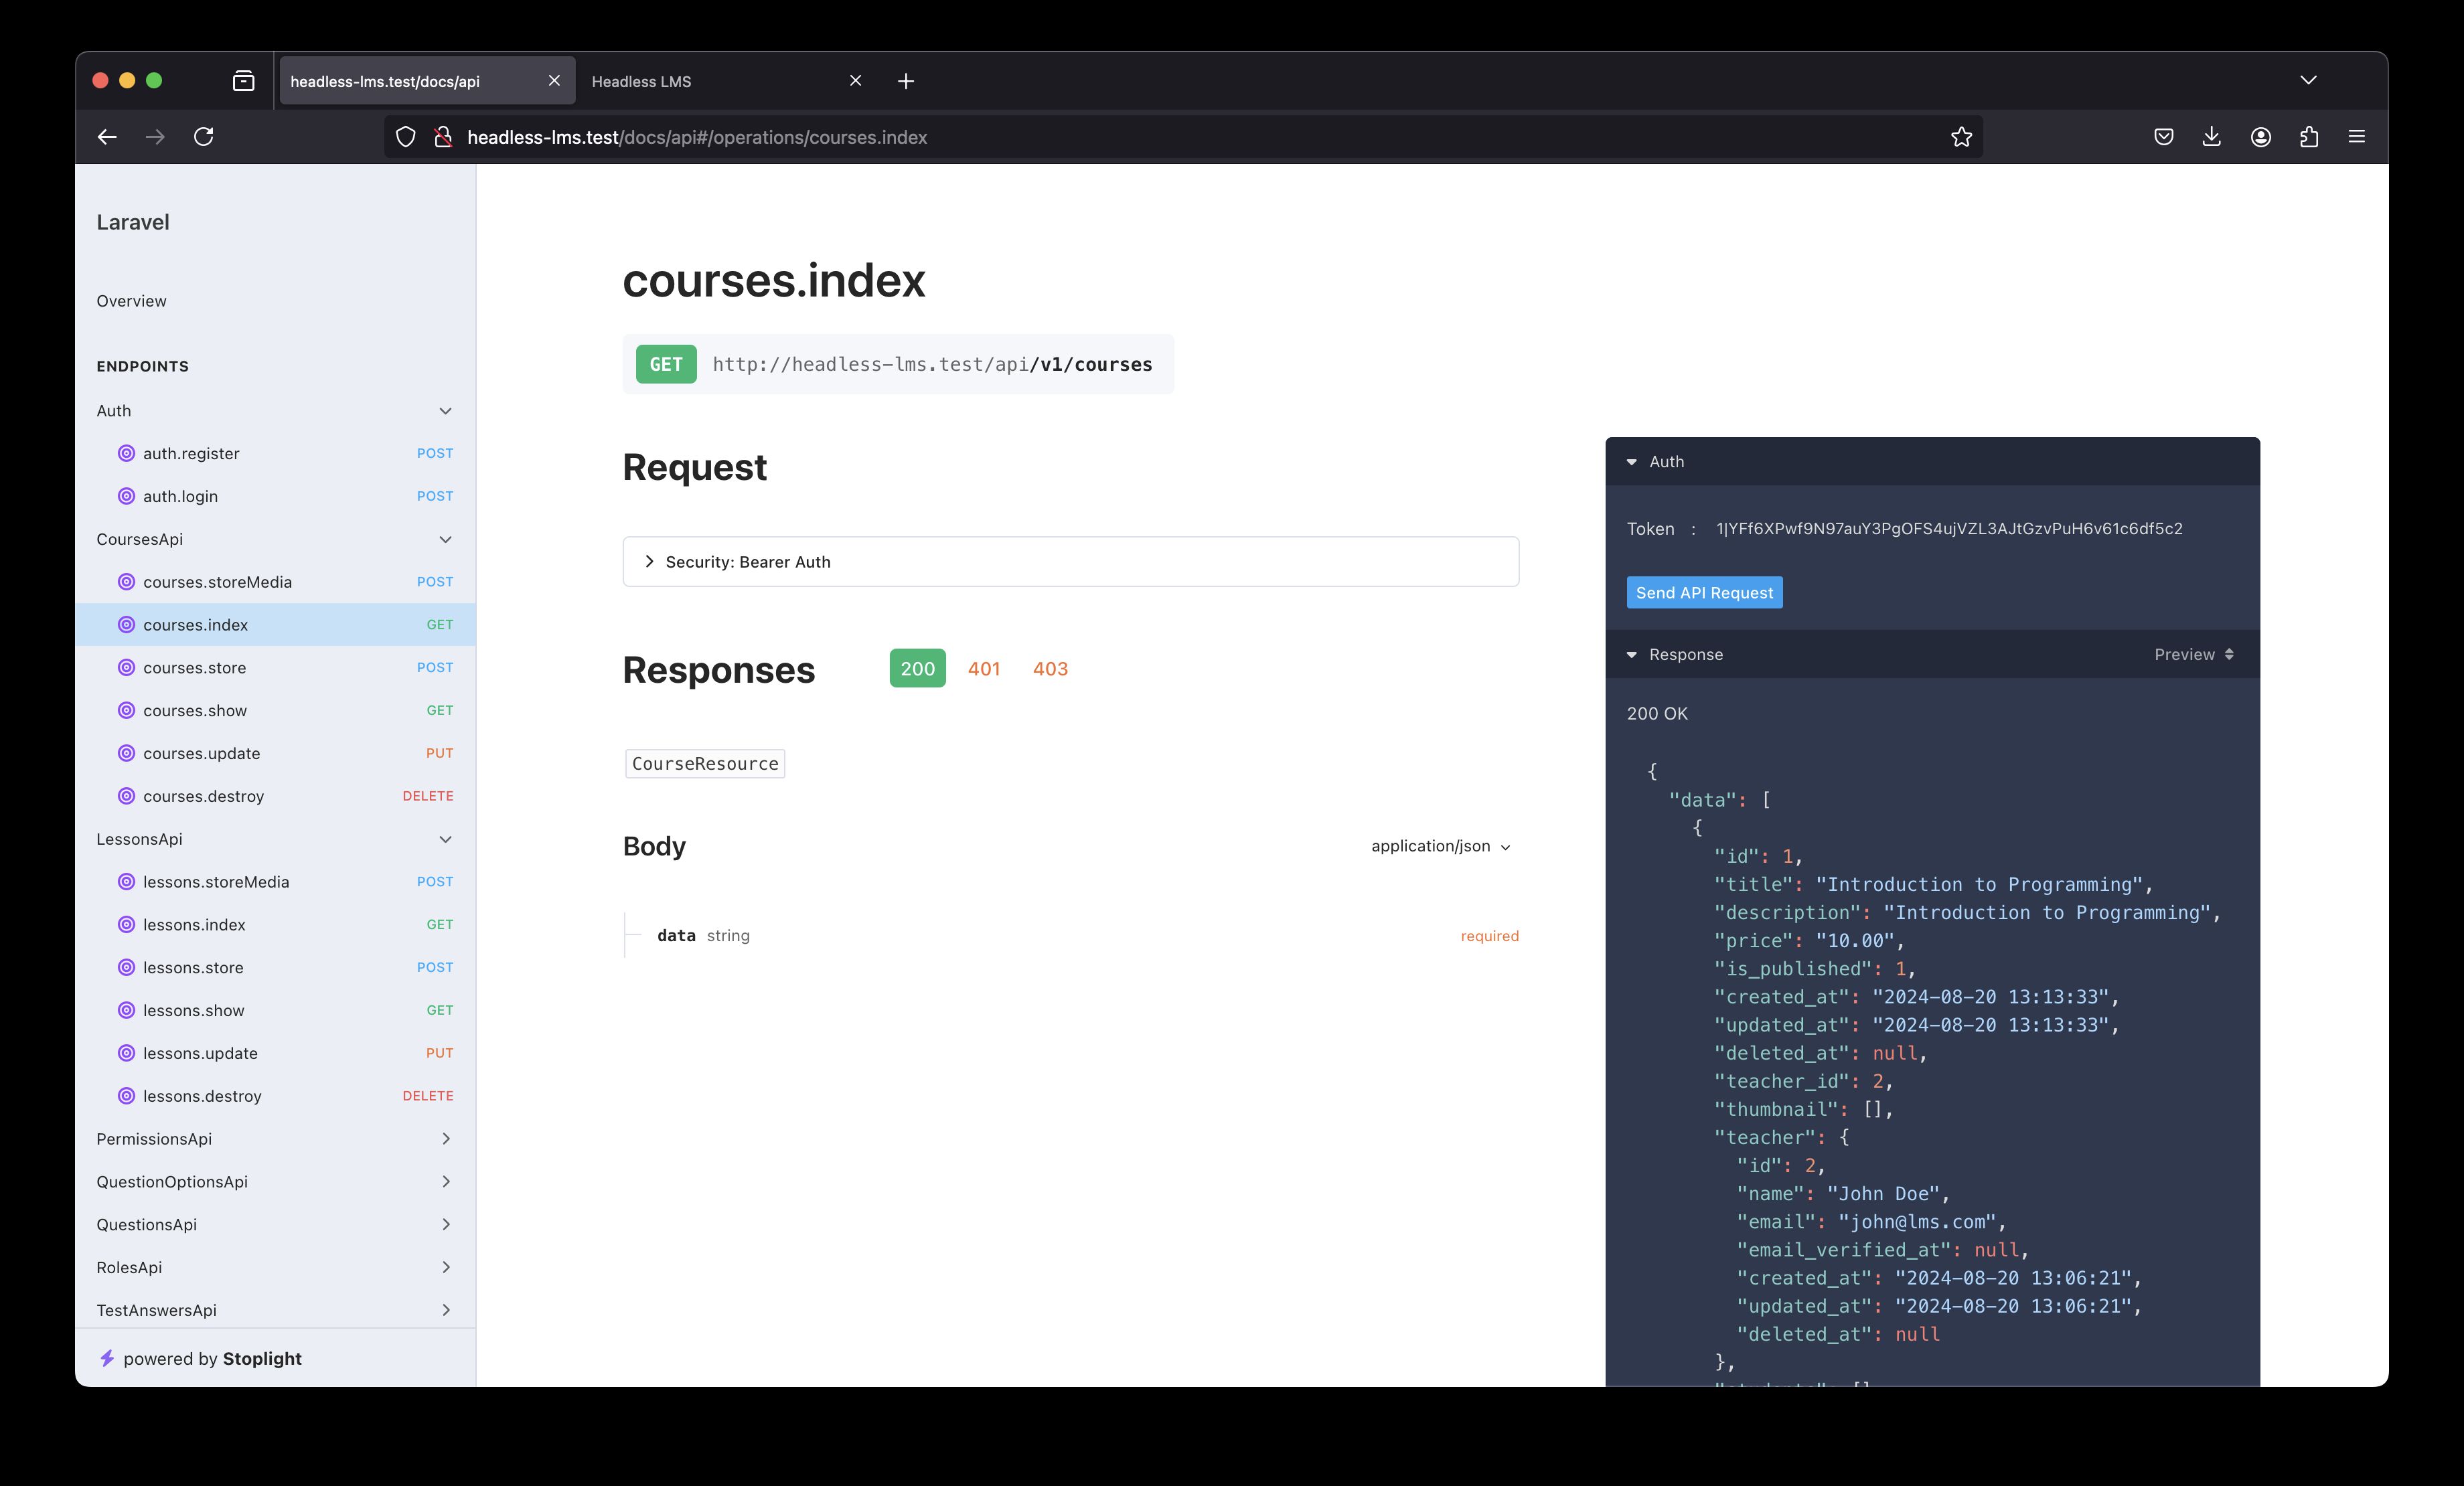Image resolution: width=2464 pixels, height=1486 pixels.
Task: Click the Token input field
Action: pyautogui.click(x=1949, y=529)
